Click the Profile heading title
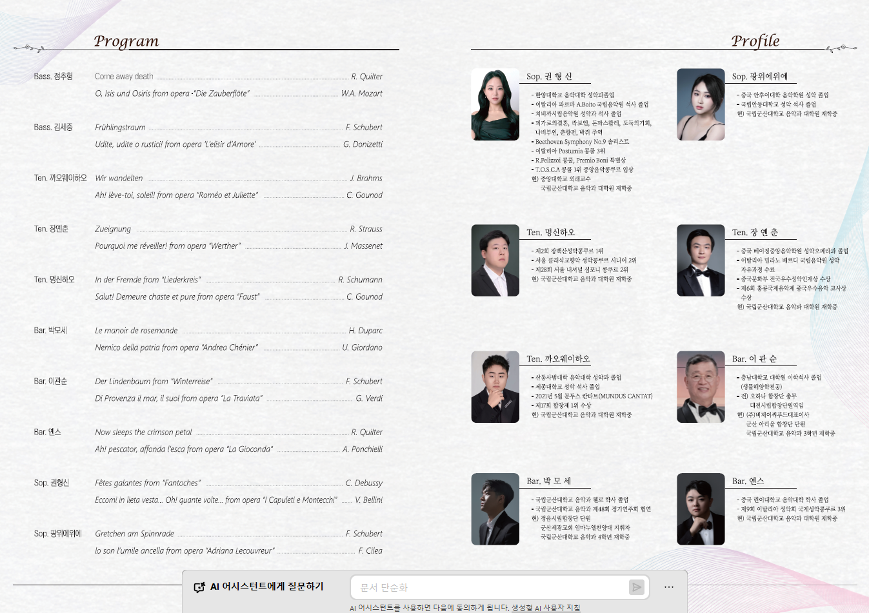This screenshot has width=869, height=613. pyautogui.click(x=755, y=41)
